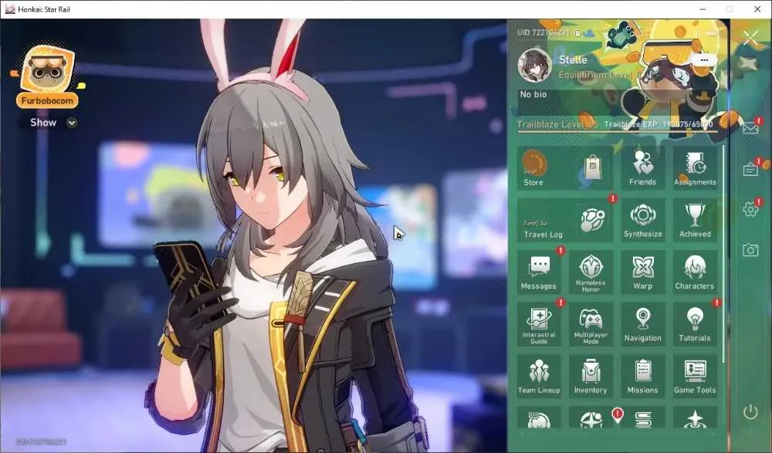The height and width of the screenshot is (453, 772).
Task: Open the Friends list icon
Action: [x=642, y=168]
